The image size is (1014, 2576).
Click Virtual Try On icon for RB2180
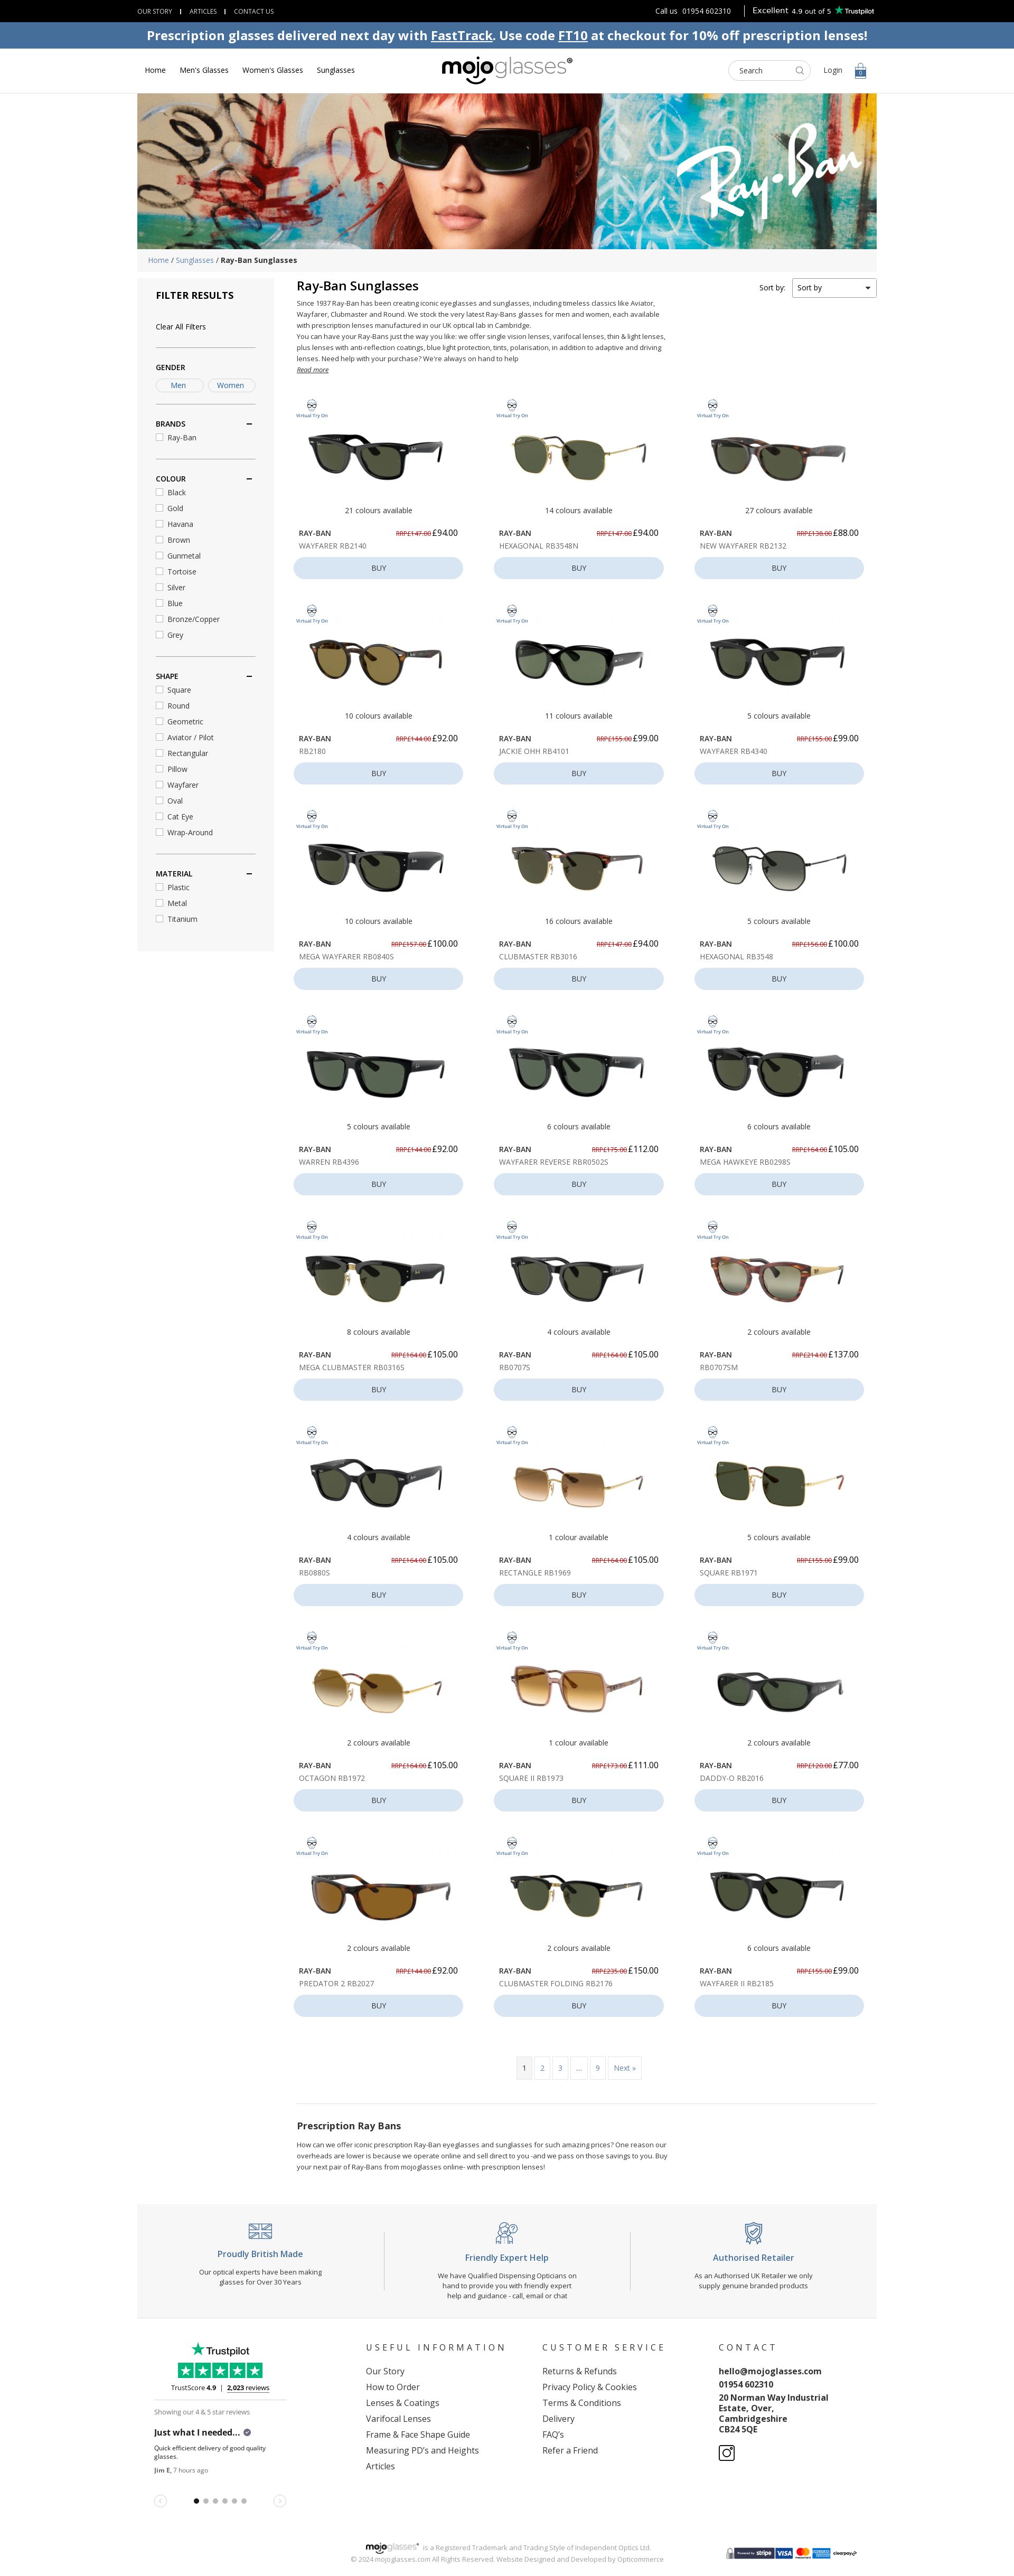click(312, 613)
